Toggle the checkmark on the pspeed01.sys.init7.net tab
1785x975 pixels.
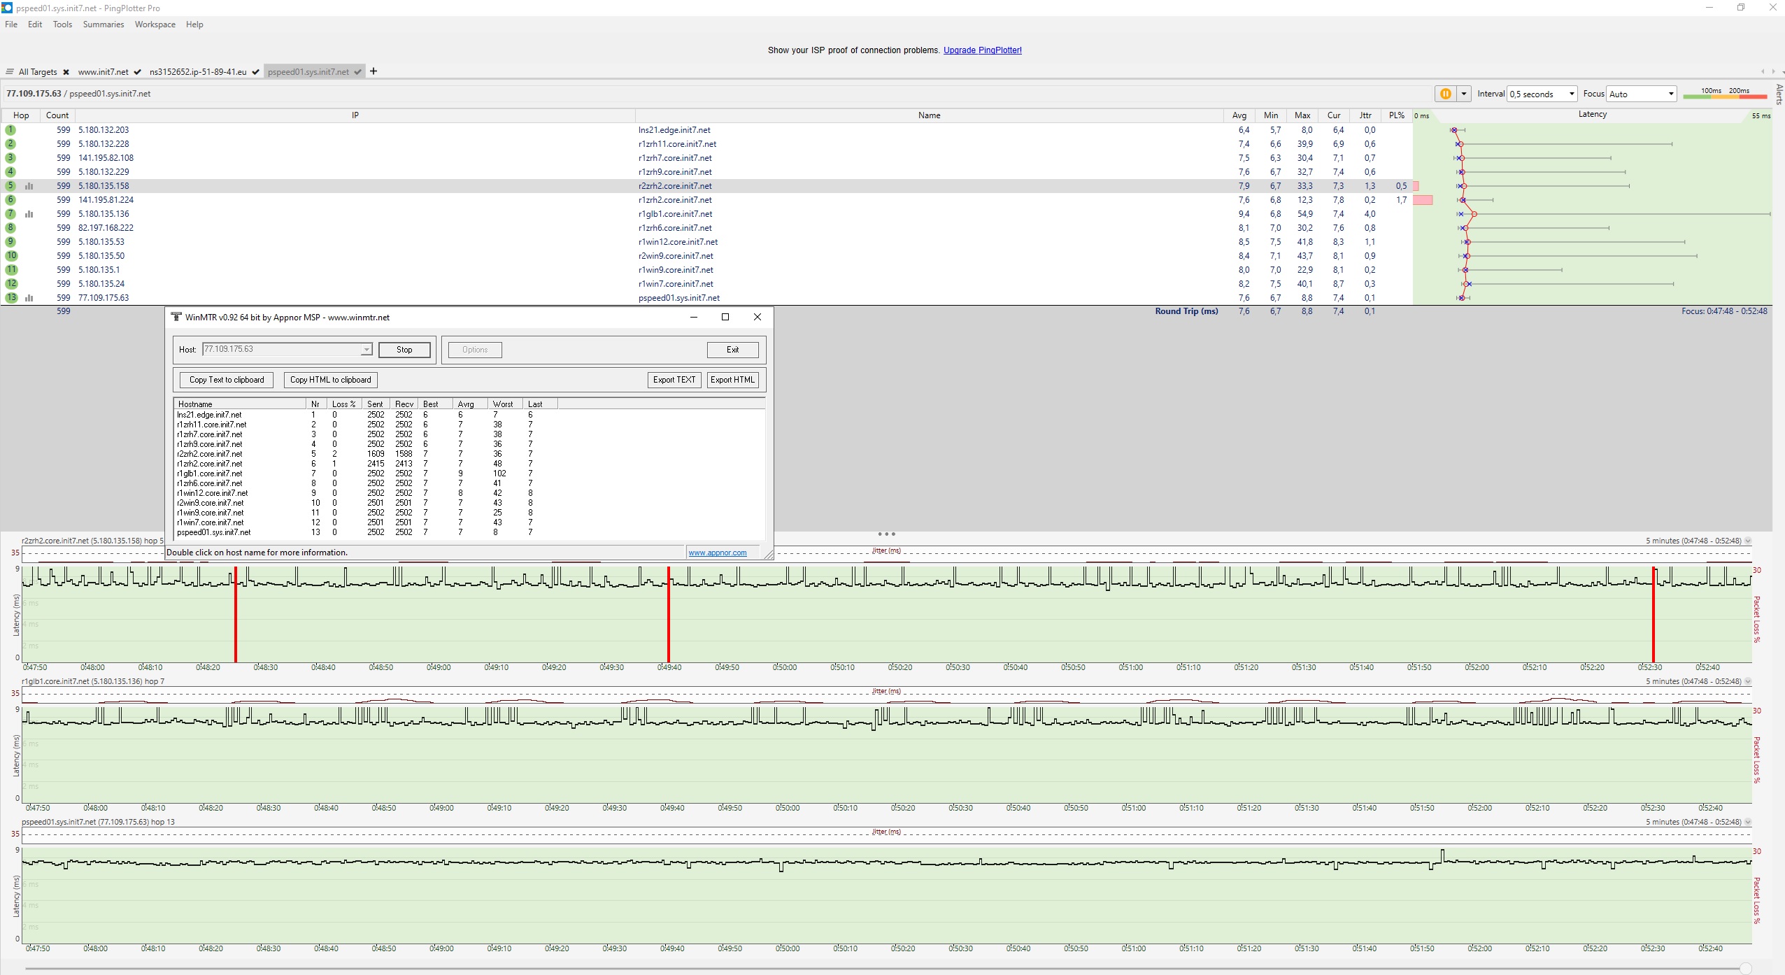click(x=357, y=72)
